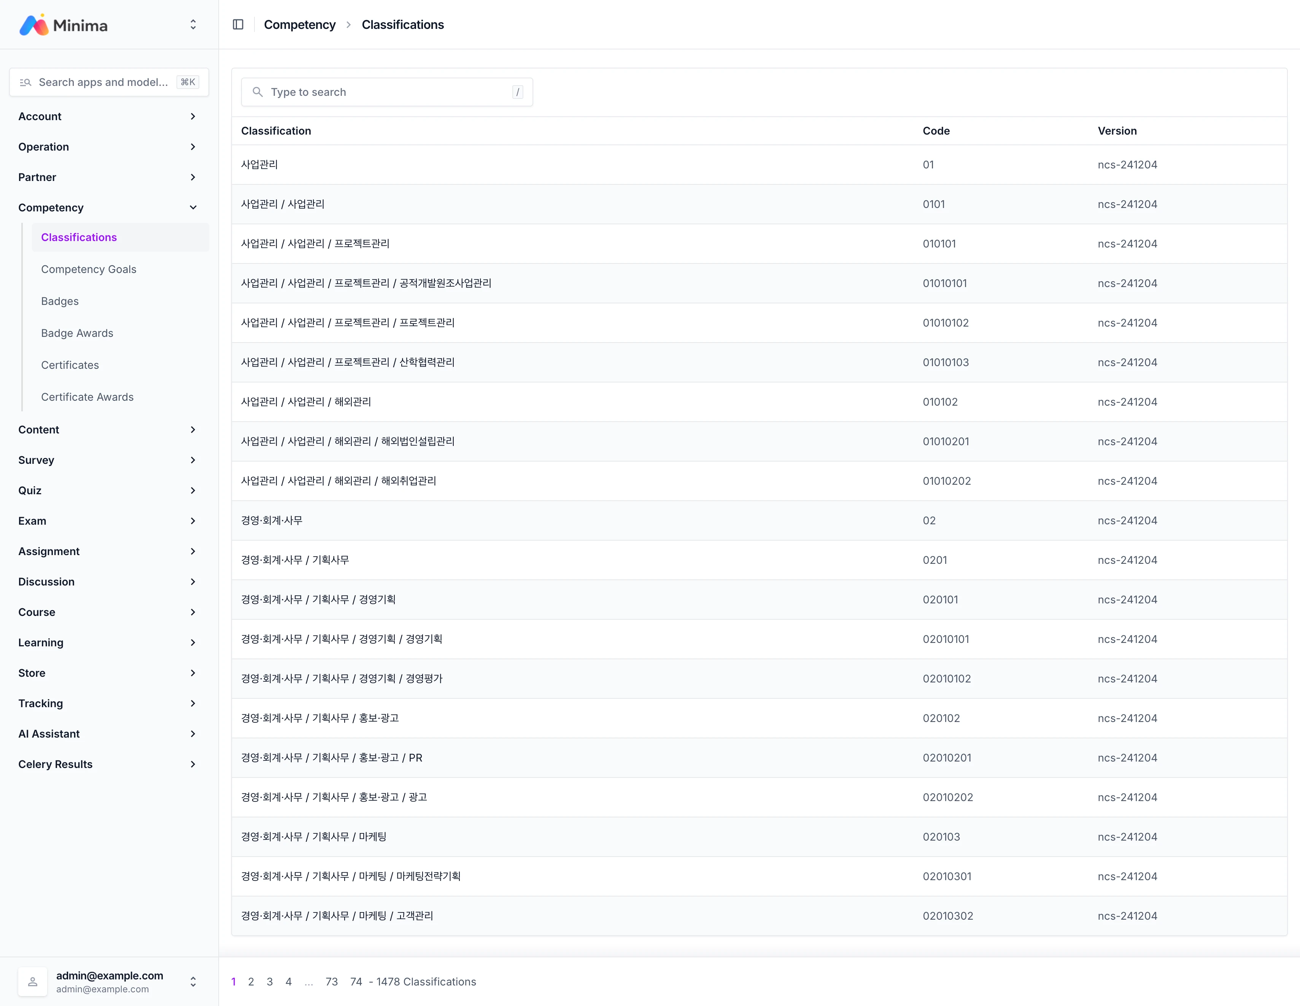Open the Certificates sidebar item
This screenshot has height=1006, width=1300.
70,365
